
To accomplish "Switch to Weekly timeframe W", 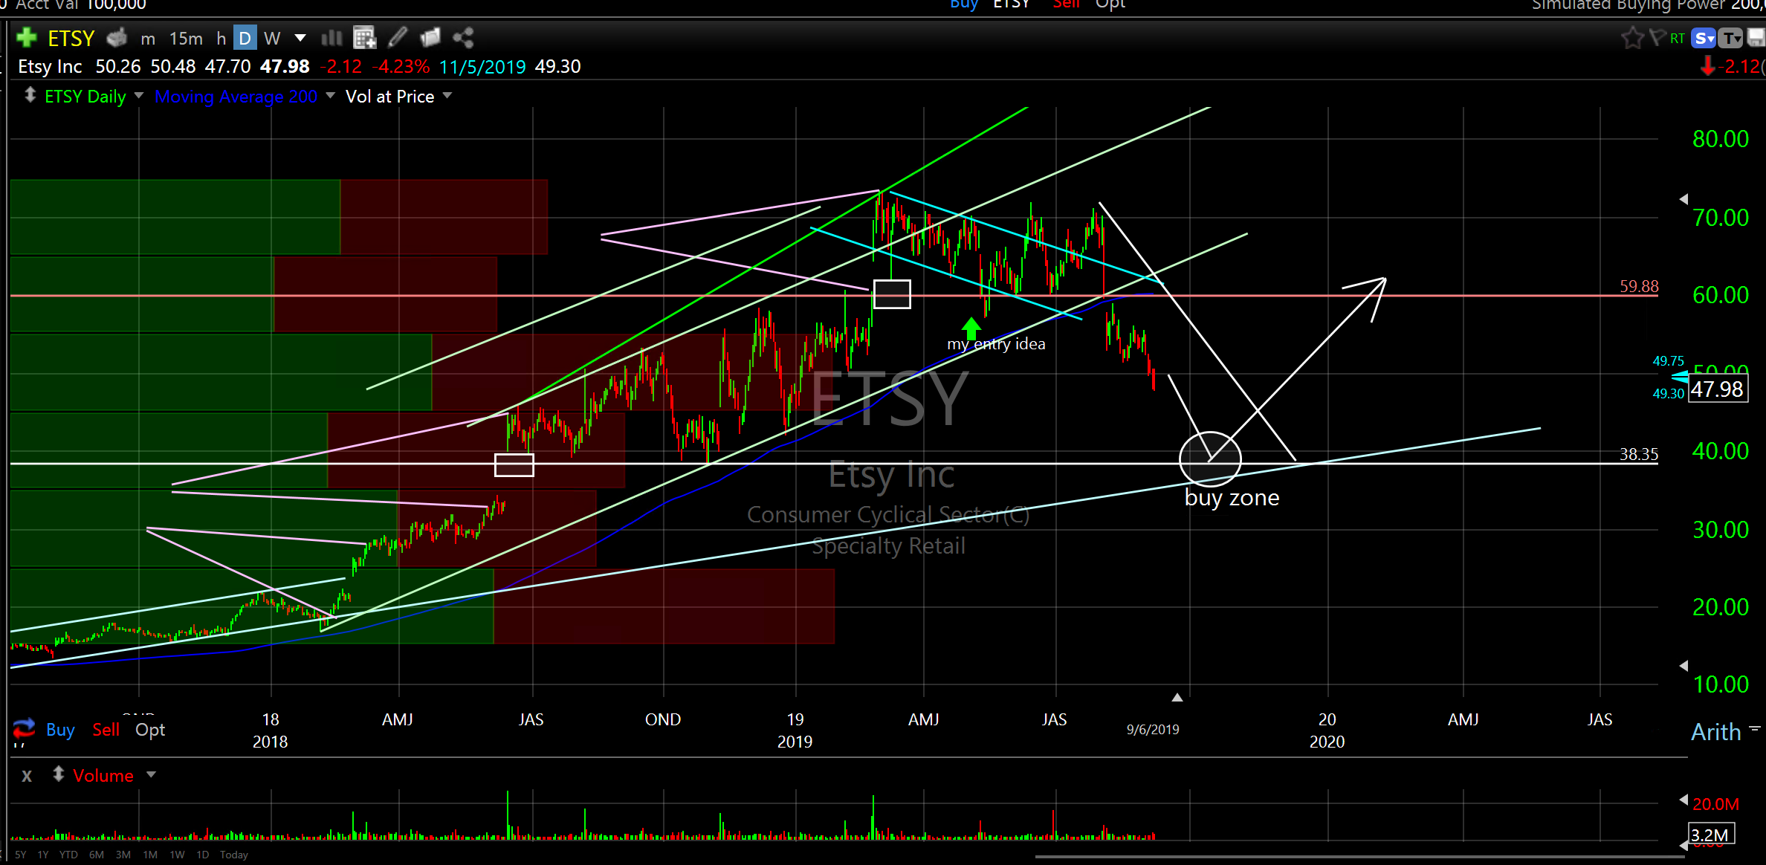I will (272, 38).
